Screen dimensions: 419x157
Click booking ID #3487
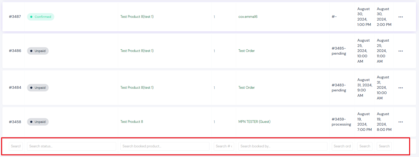(15, 17)
